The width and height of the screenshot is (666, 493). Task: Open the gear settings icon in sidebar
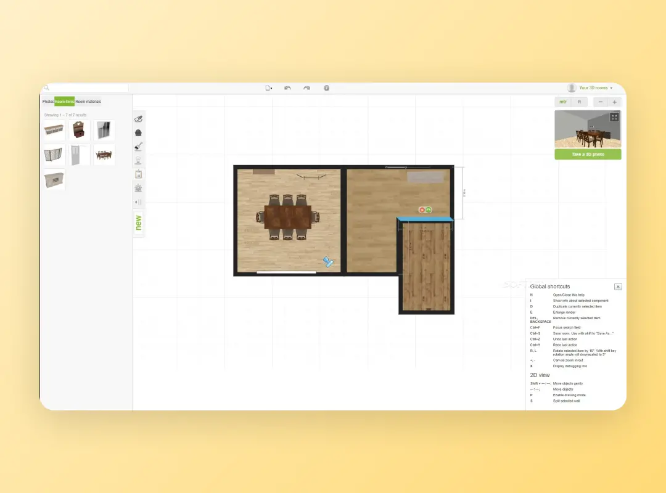[139, 188]
